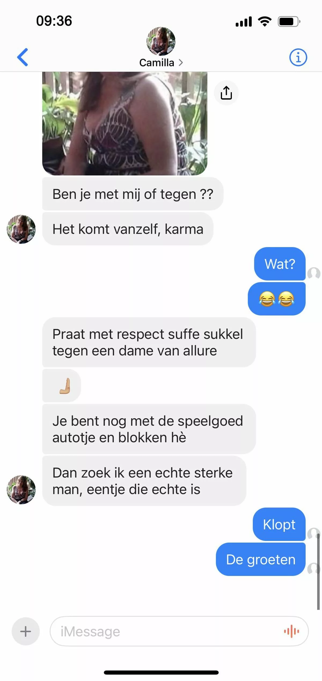Start audio message with the waveform icon

point(291,631)
